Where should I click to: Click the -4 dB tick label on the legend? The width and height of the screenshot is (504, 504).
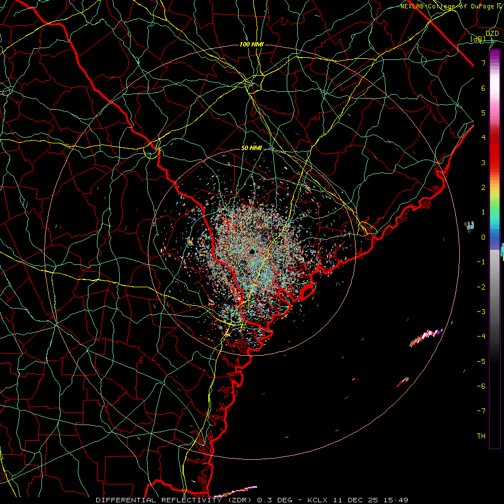pos(481,336)
